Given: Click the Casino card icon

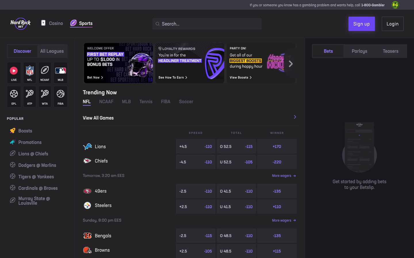Looking at the screenshot, I should [43, 23].
